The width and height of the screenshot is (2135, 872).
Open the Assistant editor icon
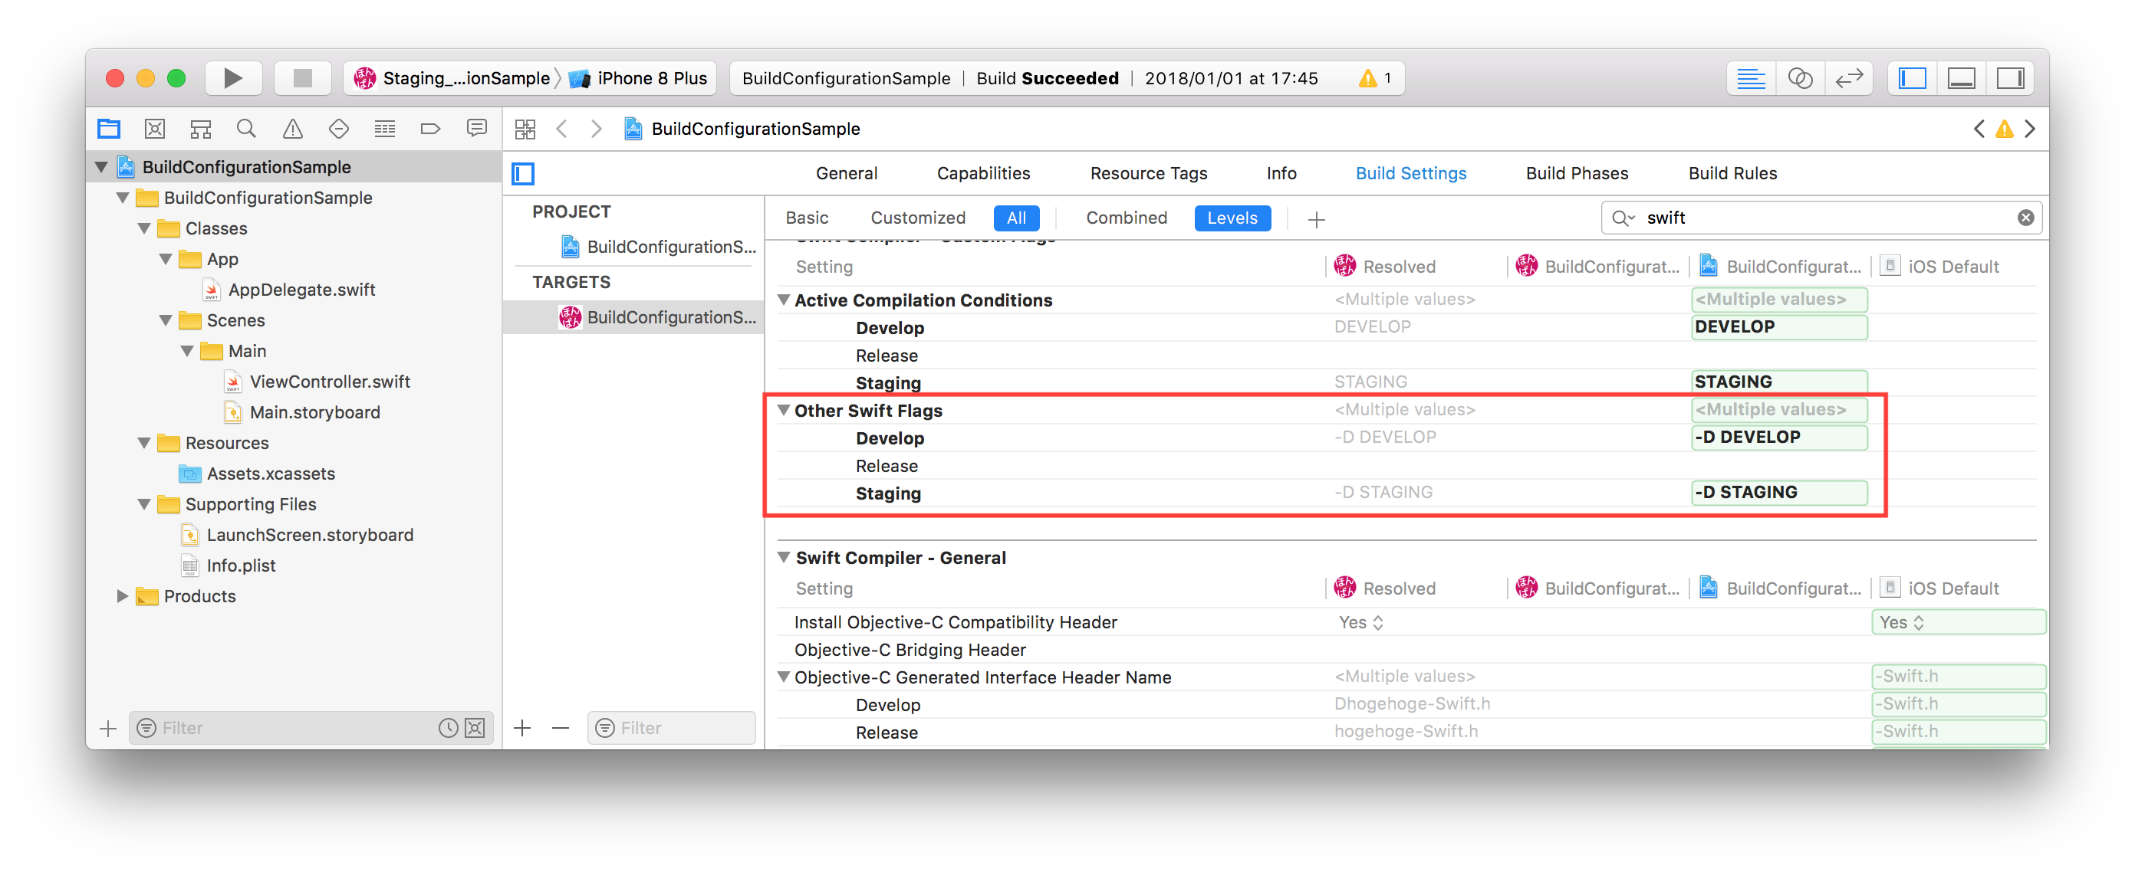(1800, 78)
